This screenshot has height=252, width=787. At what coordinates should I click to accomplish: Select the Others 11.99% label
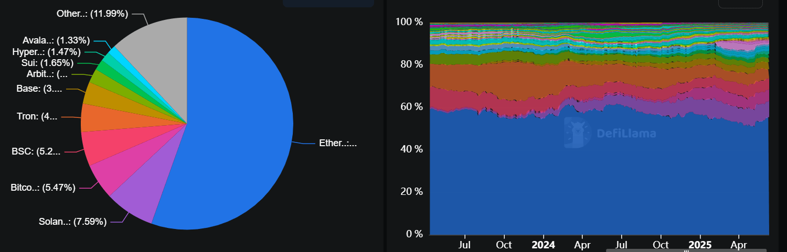click(x=92, y=14)
